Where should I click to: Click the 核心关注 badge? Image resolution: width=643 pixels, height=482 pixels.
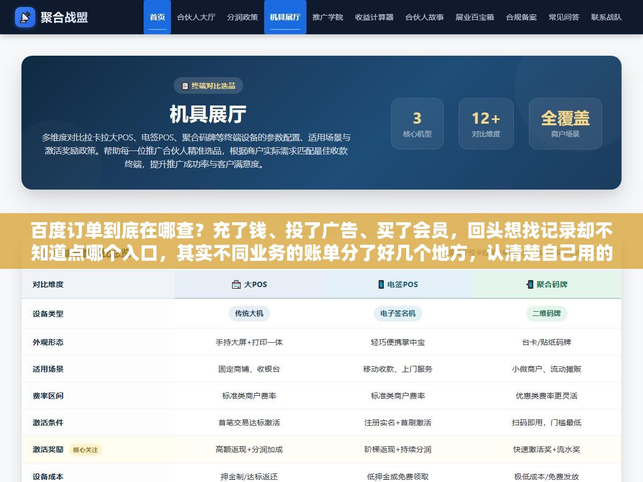click(86, 450)
